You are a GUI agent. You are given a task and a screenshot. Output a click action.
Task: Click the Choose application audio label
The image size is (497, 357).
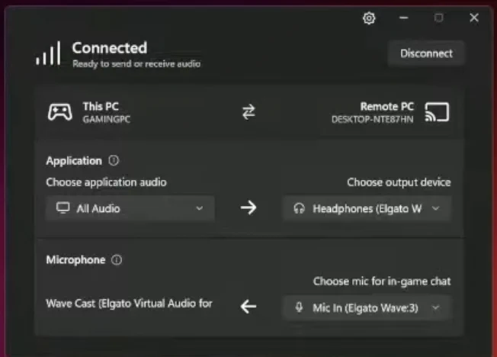(x=106, y=182)
